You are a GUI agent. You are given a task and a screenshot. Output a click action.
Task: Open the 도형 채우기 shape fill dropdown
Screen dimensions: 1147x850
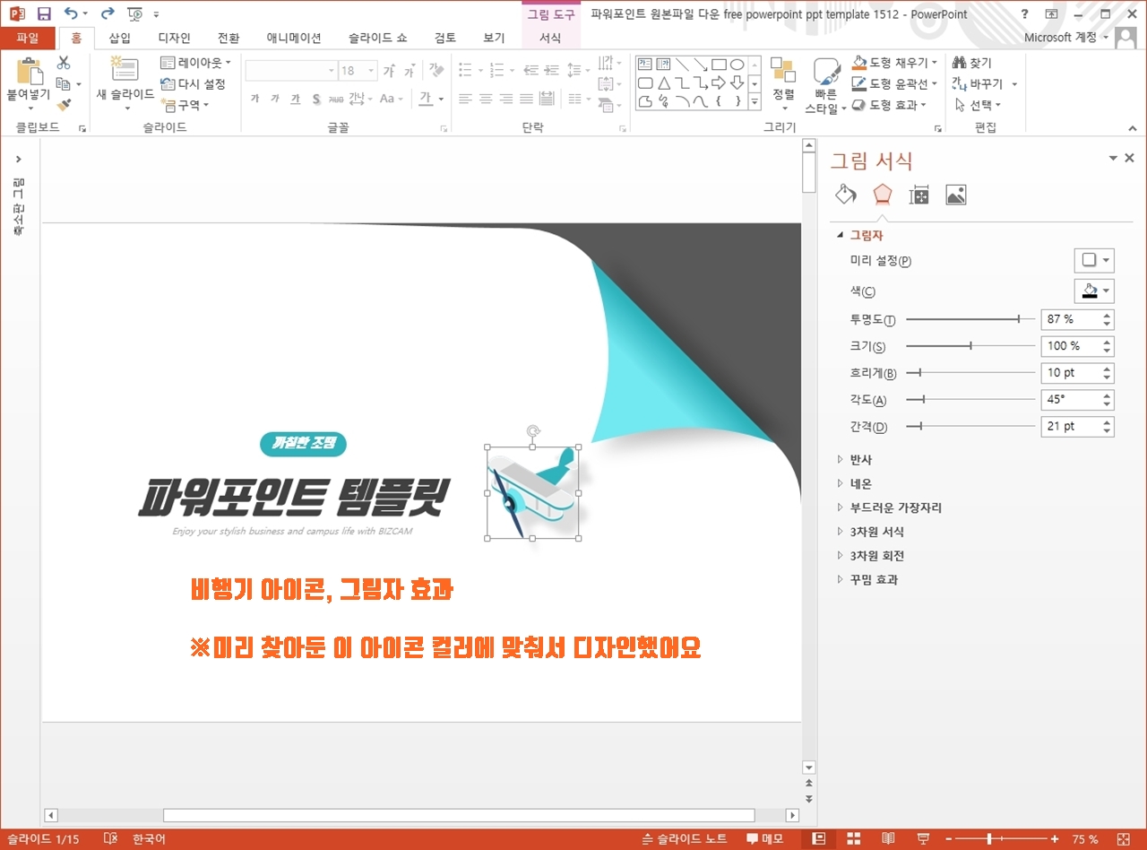(x=894, y=62)
